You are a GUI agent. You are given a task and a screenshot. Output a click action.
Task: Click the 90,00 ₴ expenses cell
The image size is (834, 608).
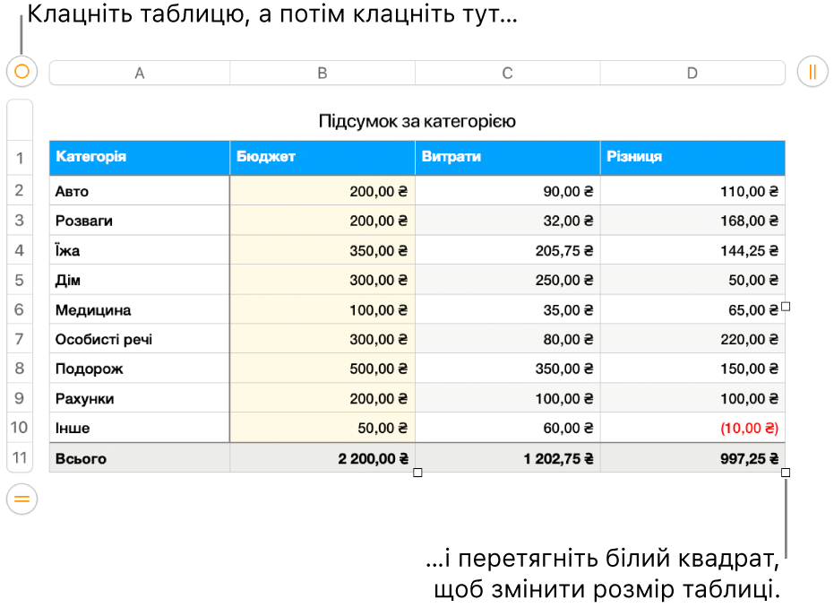pyautogui.click(x=507, y=191)
